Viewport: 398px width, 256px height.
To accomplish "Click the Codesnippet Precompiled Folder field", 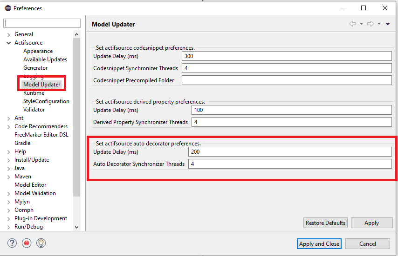I will point(286,80).
